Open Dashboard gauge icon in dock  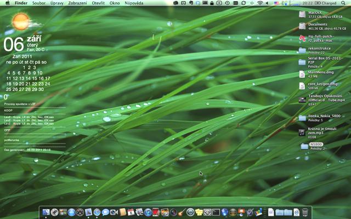tap(80, 212)
